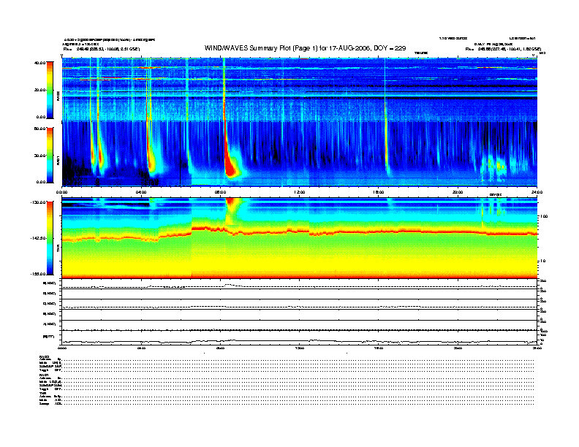Click the 04:00 time tick below the RAD1 panel
579x447 pixels.
coord(141,192)
